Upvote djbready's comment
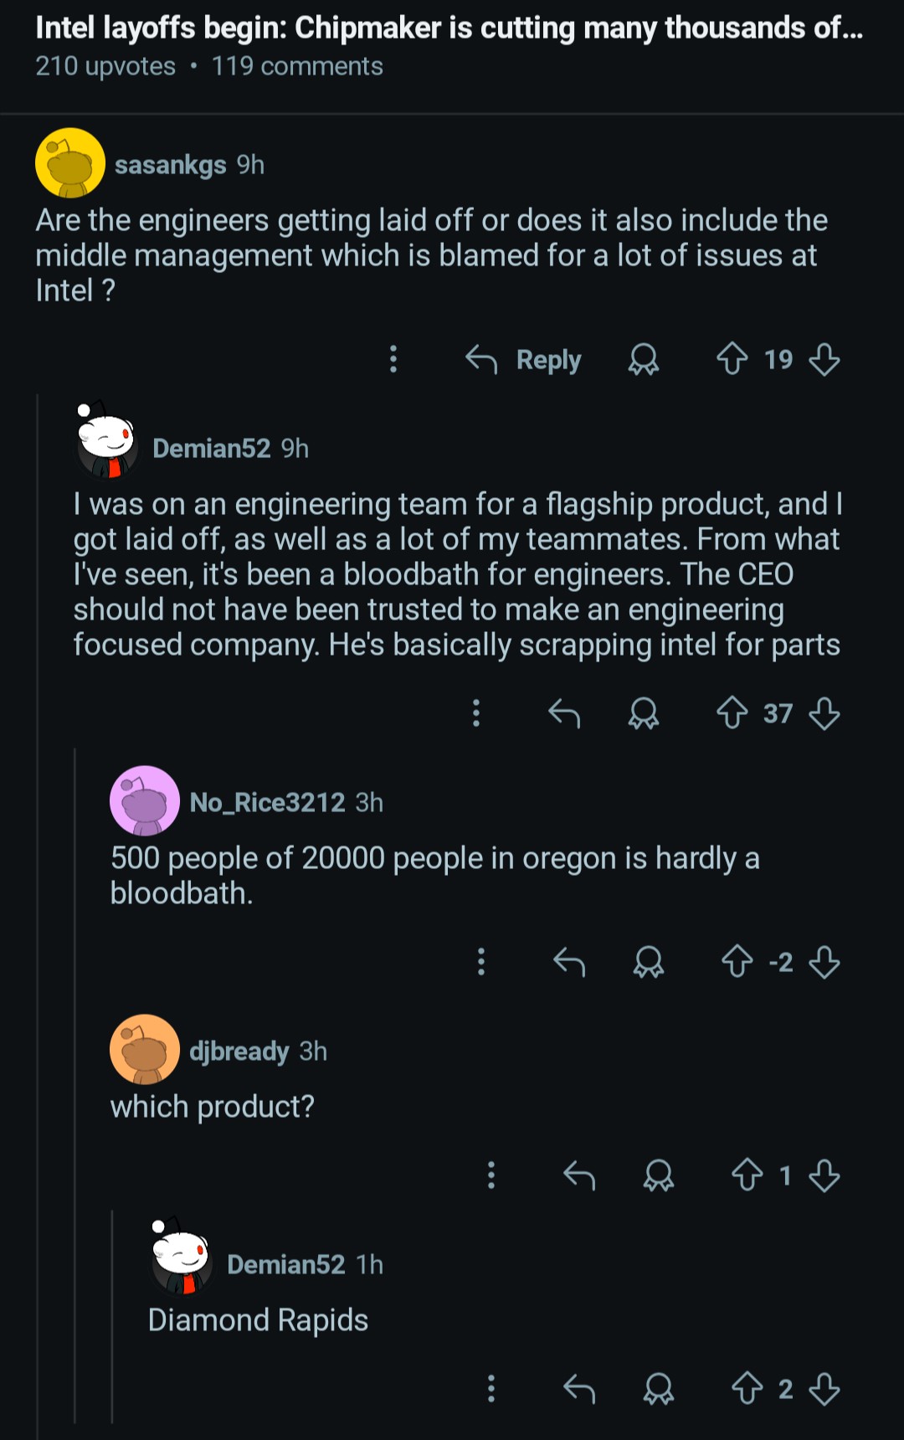The width and height of the screenshot is (904, 1440). click(x=747, y=1175)
